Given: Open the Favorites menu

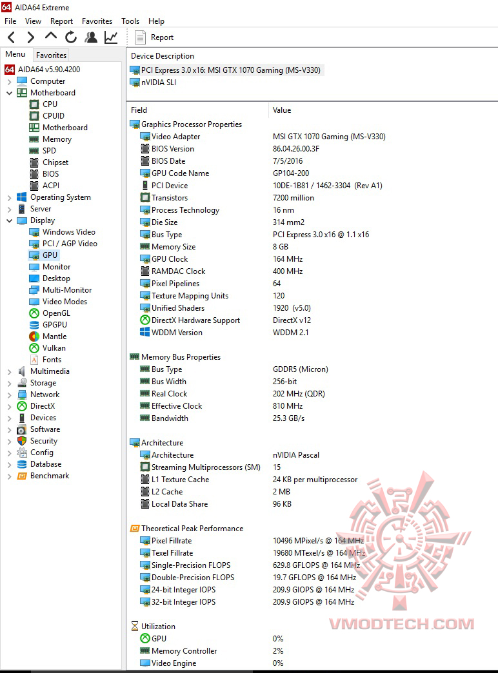Looking at the screenshot, I should pos(97,21).
